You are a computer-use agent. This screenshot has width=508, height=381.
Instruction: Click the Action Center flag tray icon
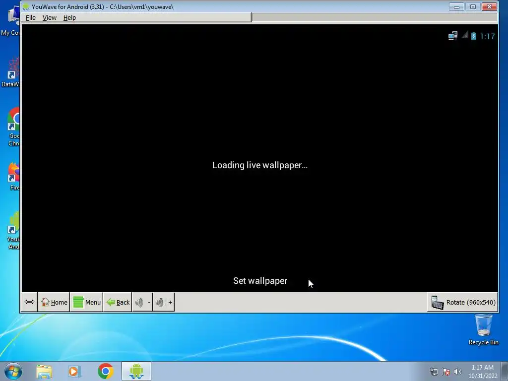tap(446, 372)
